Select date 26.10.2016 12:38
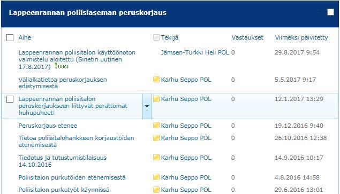The image size is (340, 194). 301,138
